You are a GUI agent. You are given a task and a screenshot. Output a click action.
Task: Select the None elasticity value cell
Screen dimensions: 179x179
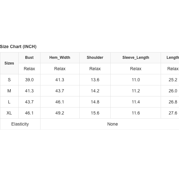(113, 124)
